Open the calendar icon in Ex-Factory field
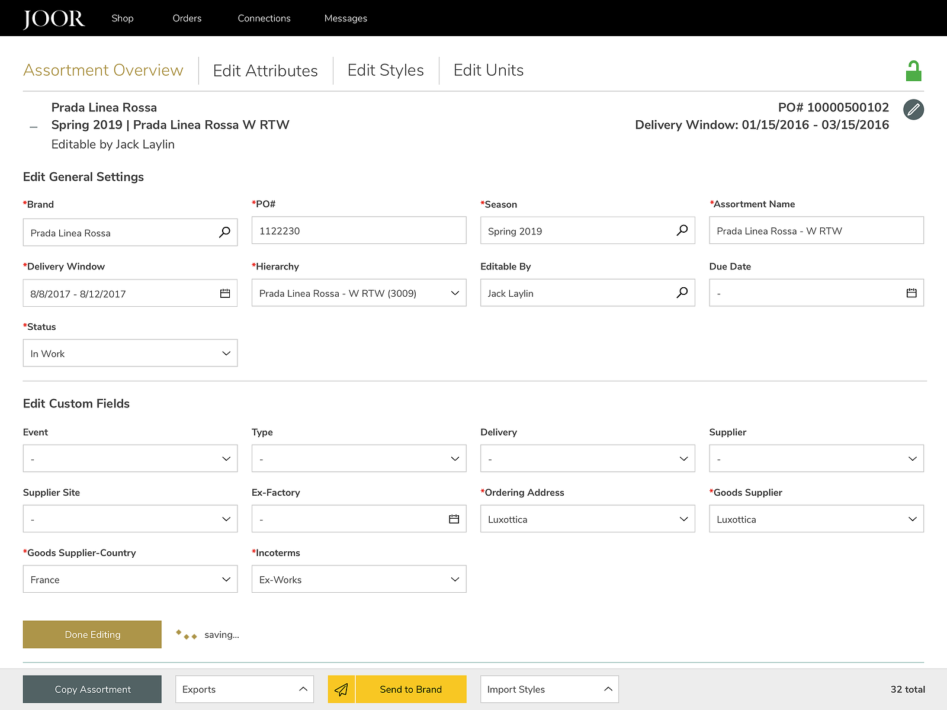Viewport: 947px width, 710px height. click(454, 519)
